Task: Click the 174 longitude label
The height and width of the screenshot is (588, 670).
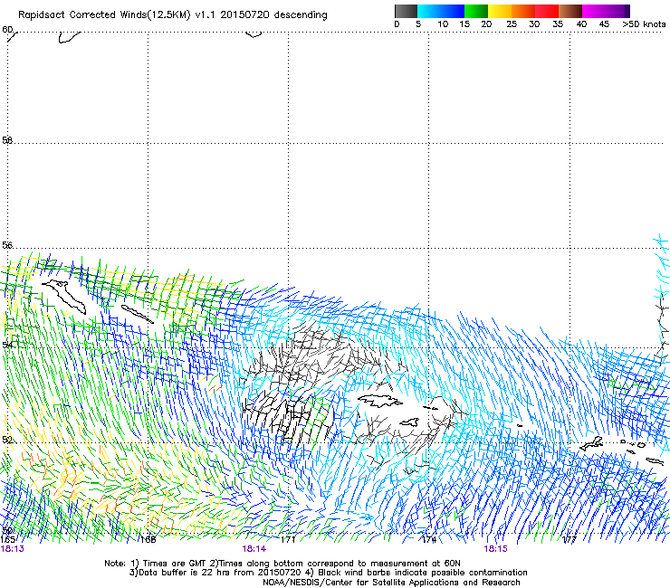Action: (428, 540)
